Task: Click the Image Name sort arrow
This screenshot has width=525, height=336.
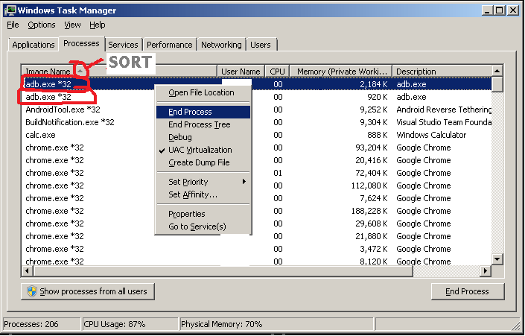Action: (80, 71)
